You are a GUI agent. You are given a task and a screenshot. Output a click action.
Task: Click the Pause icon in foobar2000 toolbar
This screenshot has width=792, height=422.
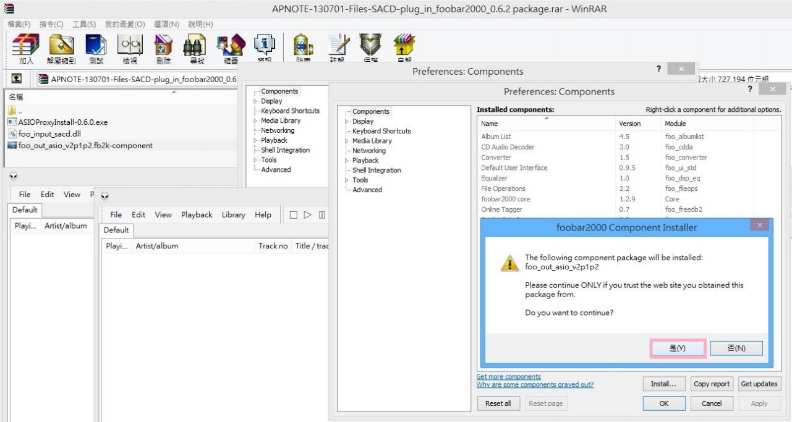[321, 215]
